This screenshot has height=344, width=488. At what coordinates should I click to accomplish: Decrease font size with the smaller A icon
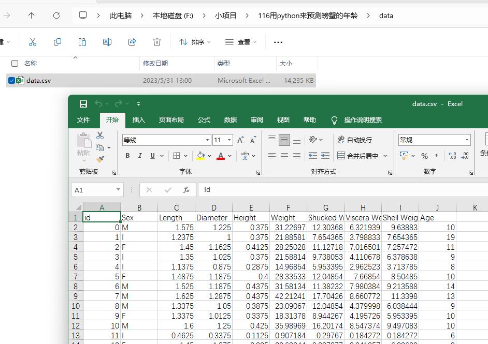(x=253, y=140)
